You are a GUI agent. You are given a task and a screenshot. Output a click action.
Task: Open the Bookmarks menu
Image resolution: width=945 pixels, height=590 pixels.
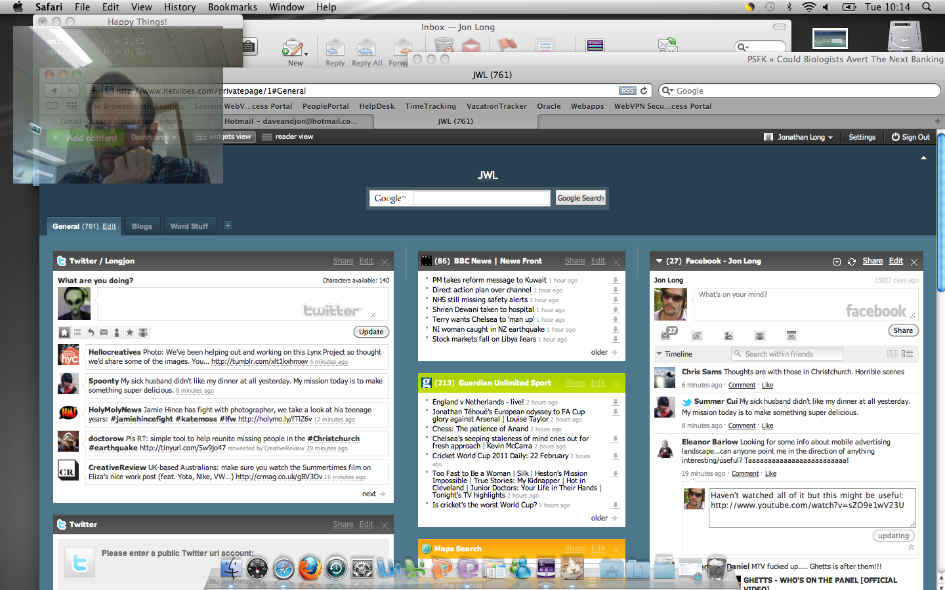click(x=232, y=7)
